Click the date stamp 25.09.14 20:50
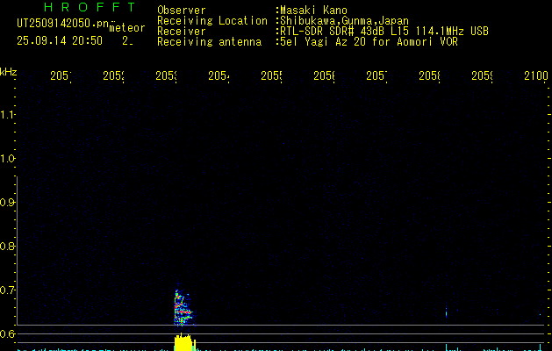The width and height of the screenshot is (552, 351). pos(60,40)
